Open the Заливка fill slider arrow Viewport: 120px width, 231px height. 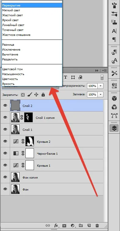[100, 94]
